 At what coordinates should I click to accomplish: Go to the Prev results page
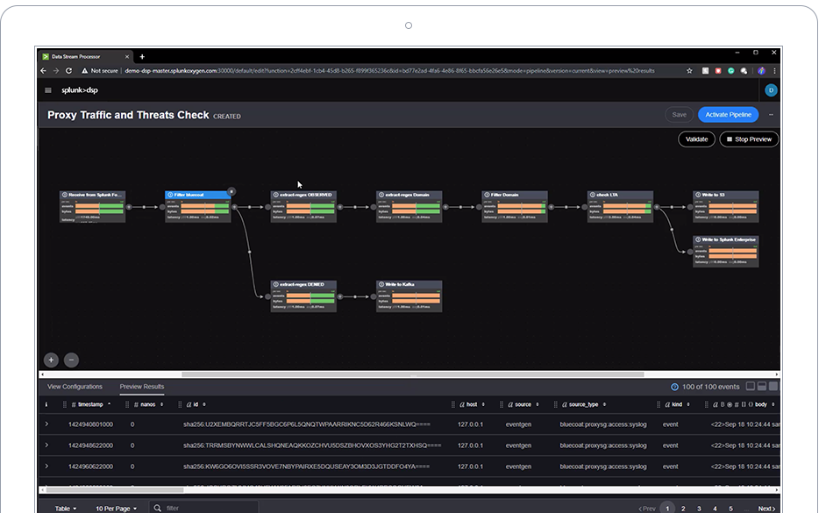647,509
